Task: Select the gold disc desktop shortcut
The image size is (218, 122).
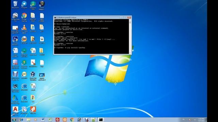Action: [24, 75]
